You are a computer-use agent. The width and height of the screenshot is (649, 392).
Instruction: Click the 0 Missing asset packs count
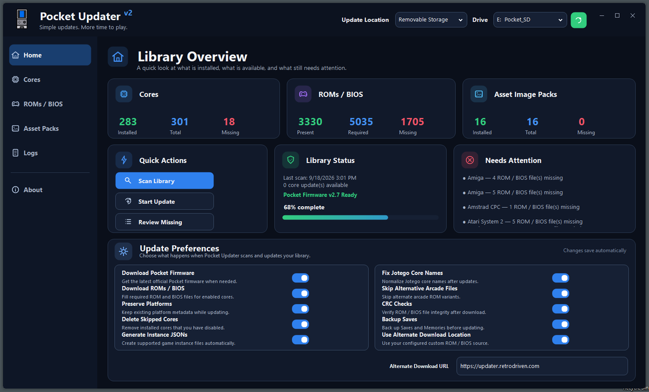pyautogui.click(x=581, y=122)
